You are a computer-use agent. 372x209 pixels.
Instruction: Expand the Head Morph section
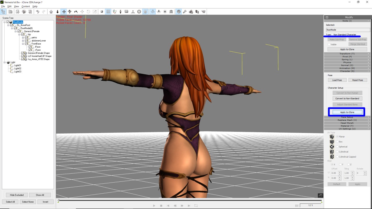[x=347, y=123]
